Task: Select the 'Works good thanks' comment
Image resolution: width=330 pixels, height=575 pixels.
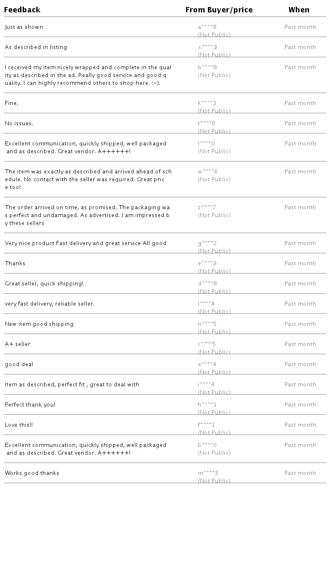Action: click(32, 473)
